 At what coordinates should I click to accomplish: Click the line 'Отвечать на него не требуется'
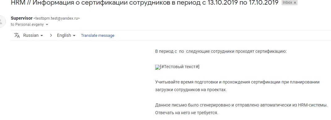click(187, 113)
